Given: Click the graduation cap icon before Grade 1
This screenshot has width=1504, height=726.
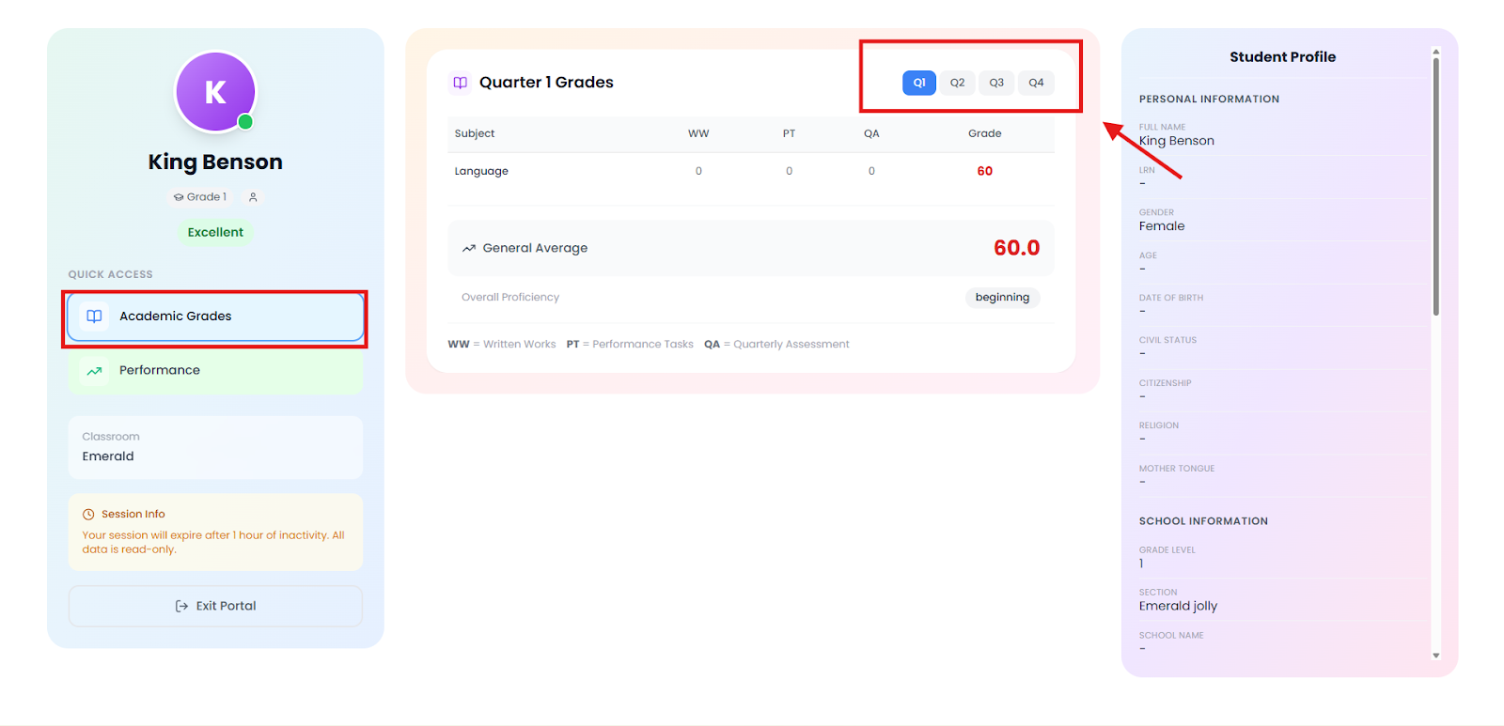Looking at the screenshot, I should coord(179,197).
